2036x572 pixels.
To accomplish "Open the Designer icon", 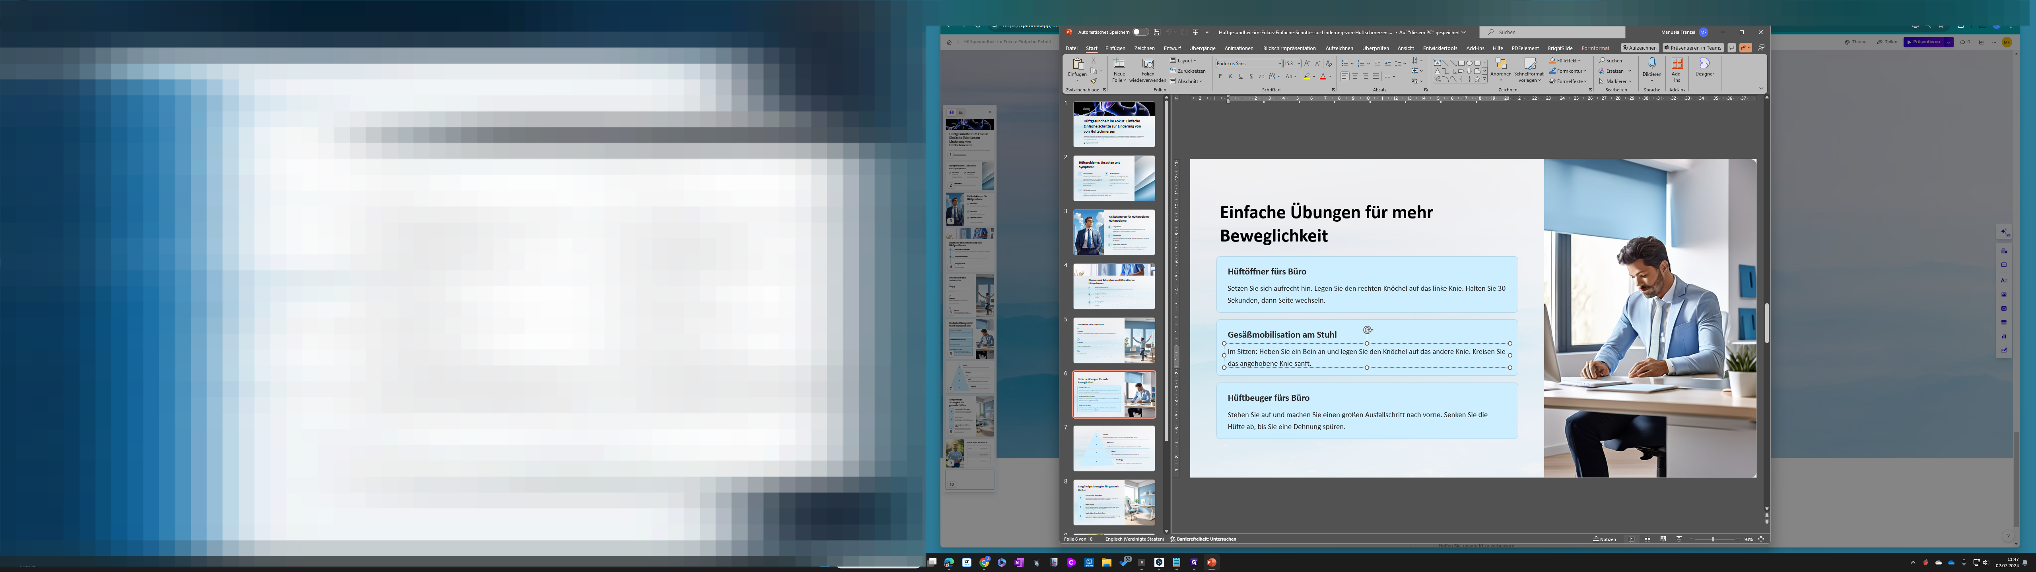I will click(x=1705, y=63).
